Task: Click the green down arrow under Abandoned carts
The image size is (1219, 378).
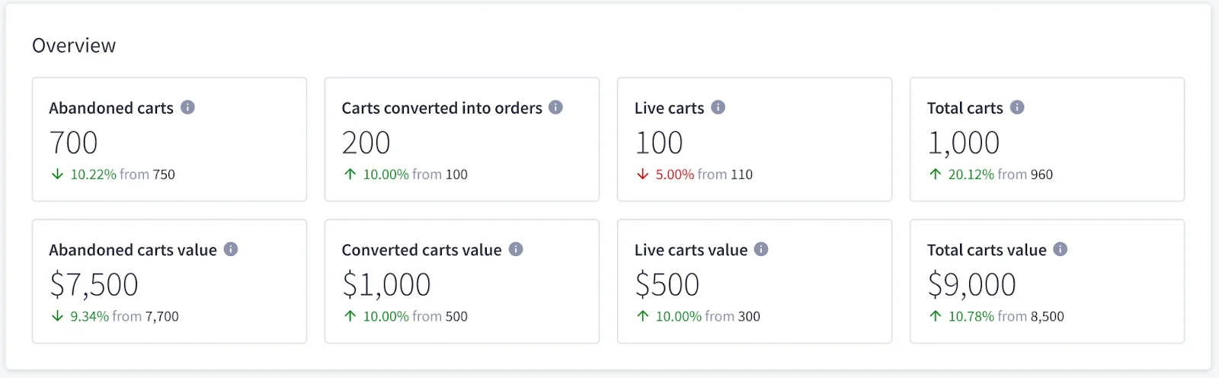Action: (x=57, y=175)
